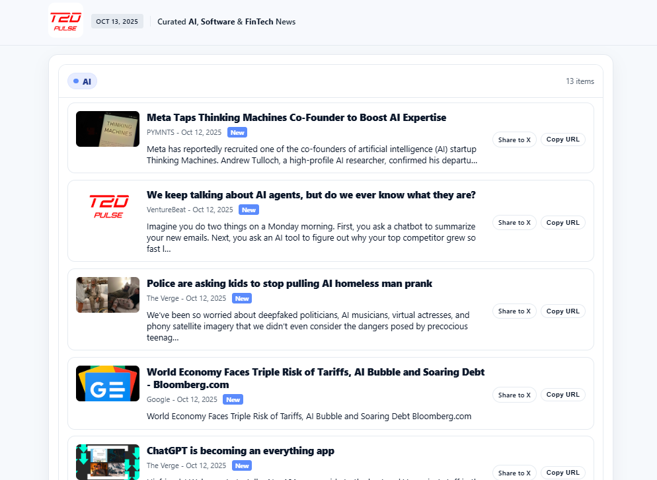Viewport: 657px width, 480px height.
Task: Open the AI agents headline link
Action: [x=311, y=195]
